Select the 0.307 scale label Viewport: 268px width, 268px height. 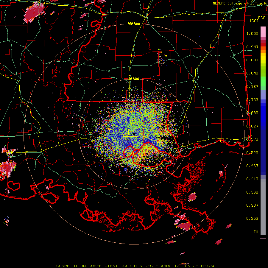click(252, 205)
